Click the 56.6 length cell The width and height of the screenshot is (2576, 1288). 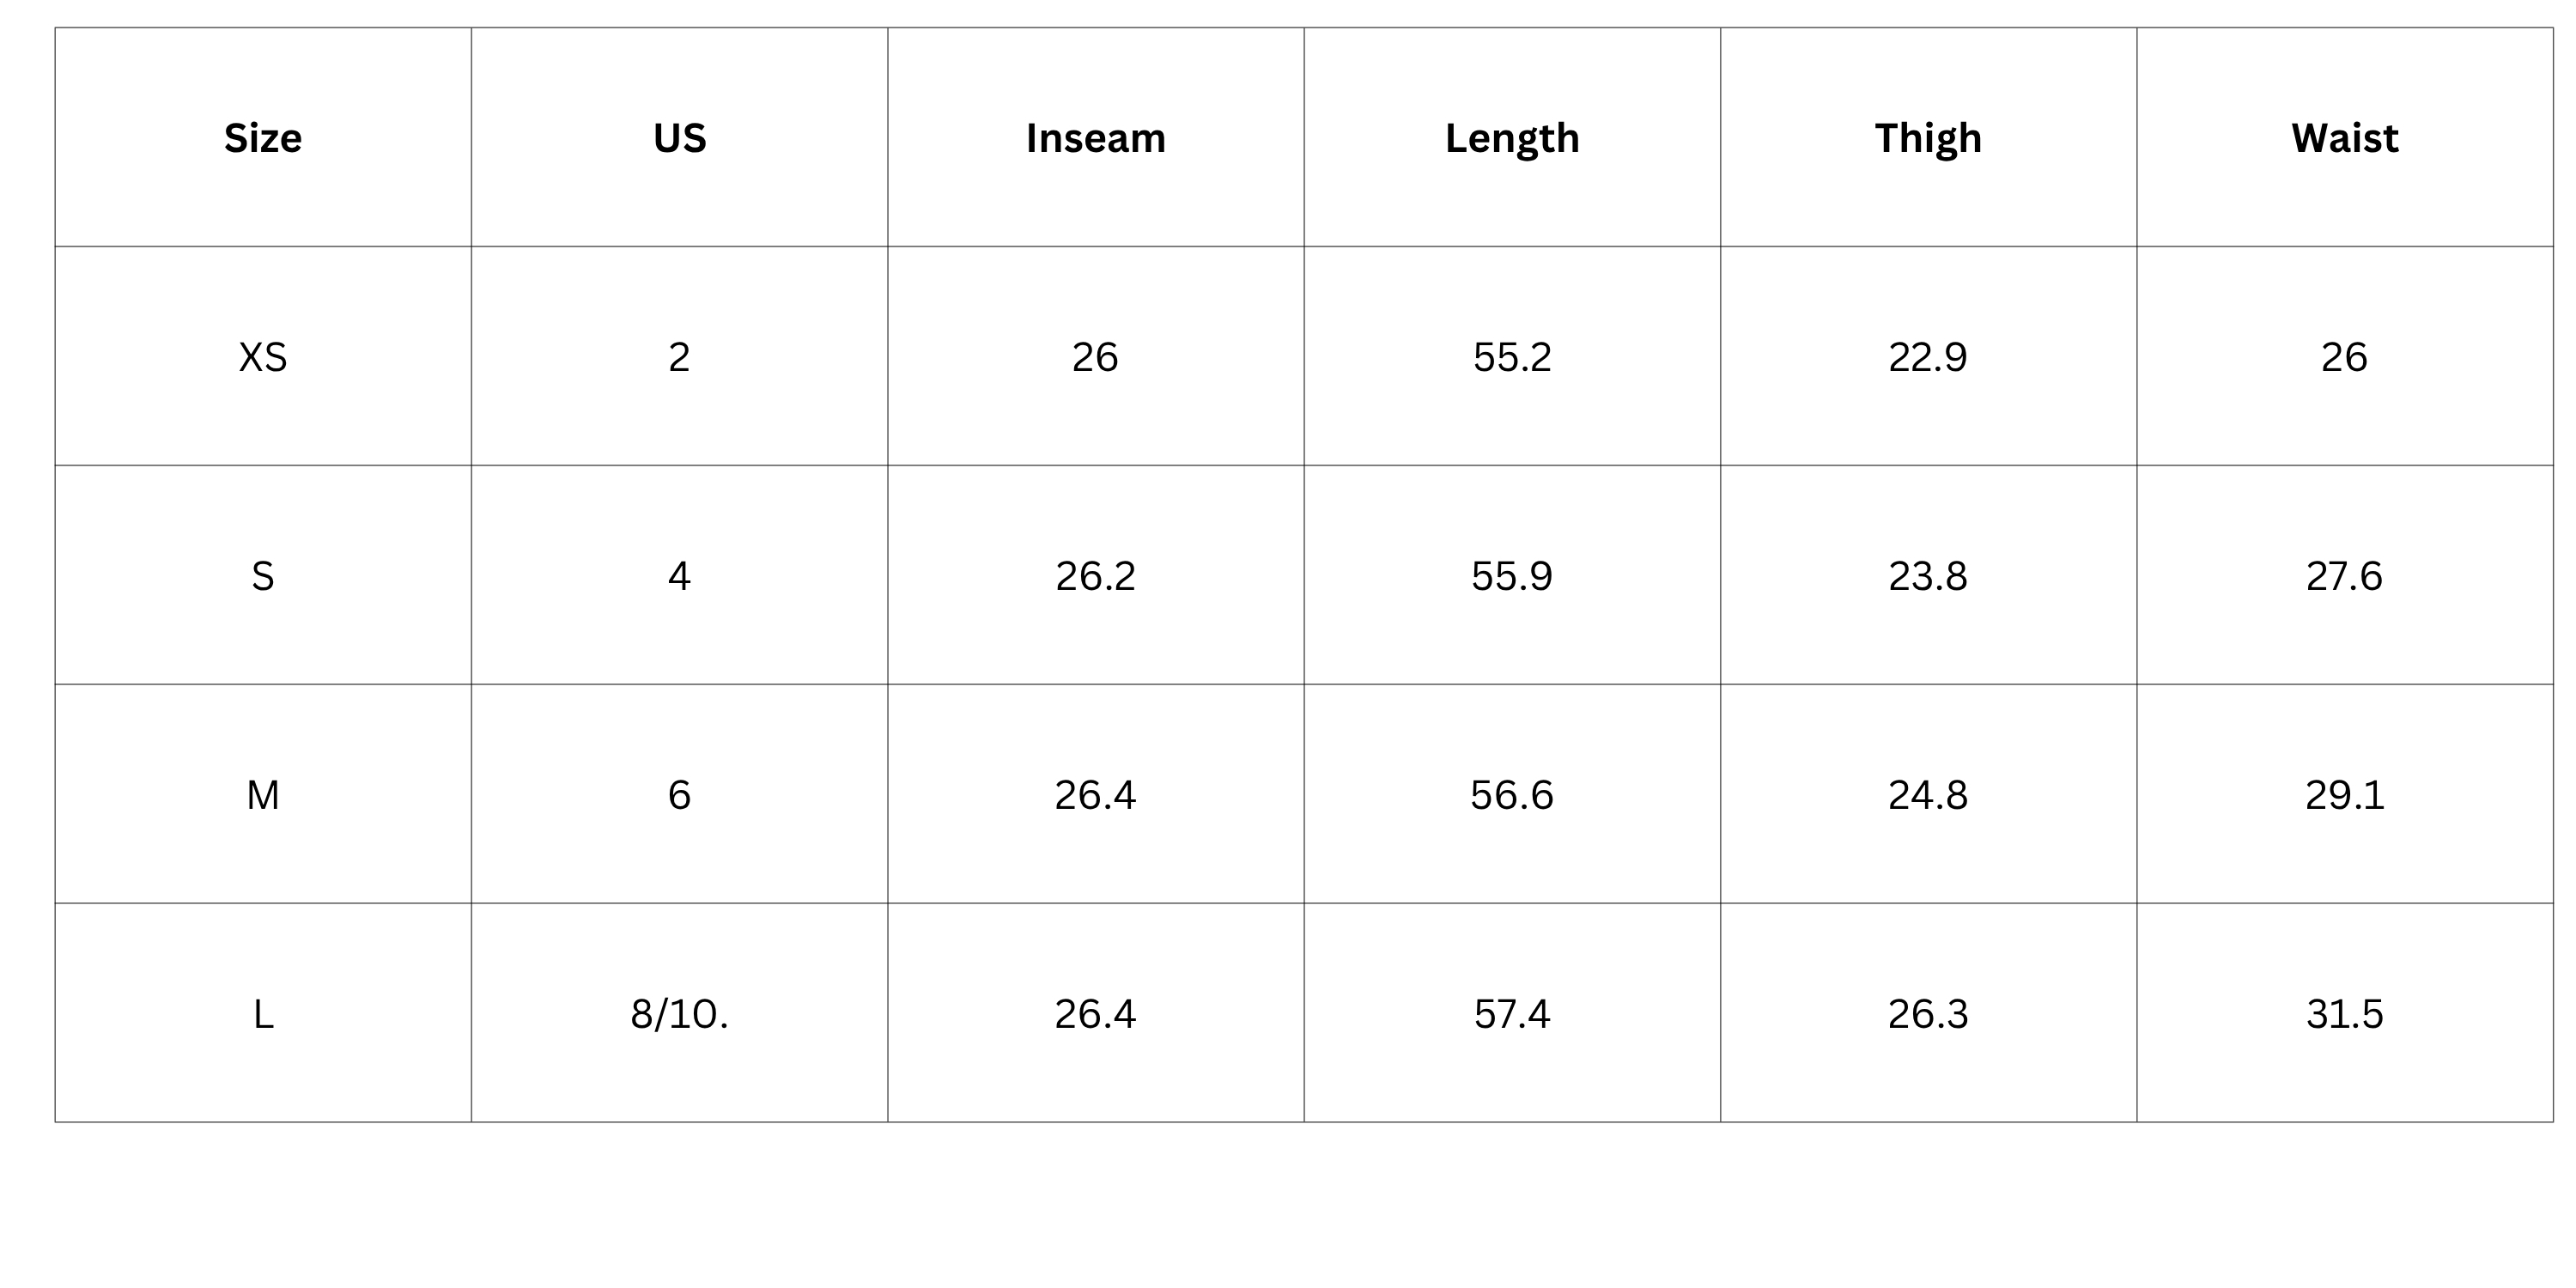[1511, 795]
